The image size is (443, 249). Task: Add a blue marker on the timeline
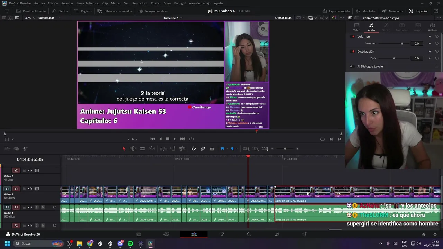(x=232, y=149)
